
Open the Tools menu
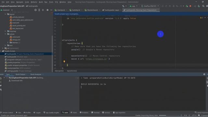(51, 2)
